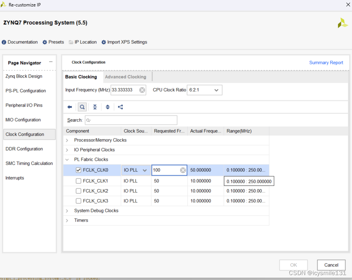Image resolution: width=352 pixels, height=280 pixels.
Task: Click the Search text field
Action: 131,120
